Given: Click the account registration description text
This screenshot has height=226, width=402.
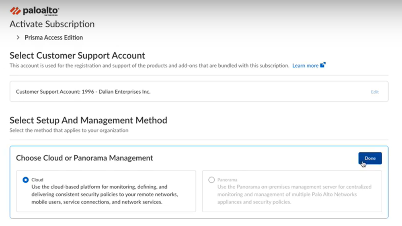Looking at the screenshot, I should pos(149,66).
